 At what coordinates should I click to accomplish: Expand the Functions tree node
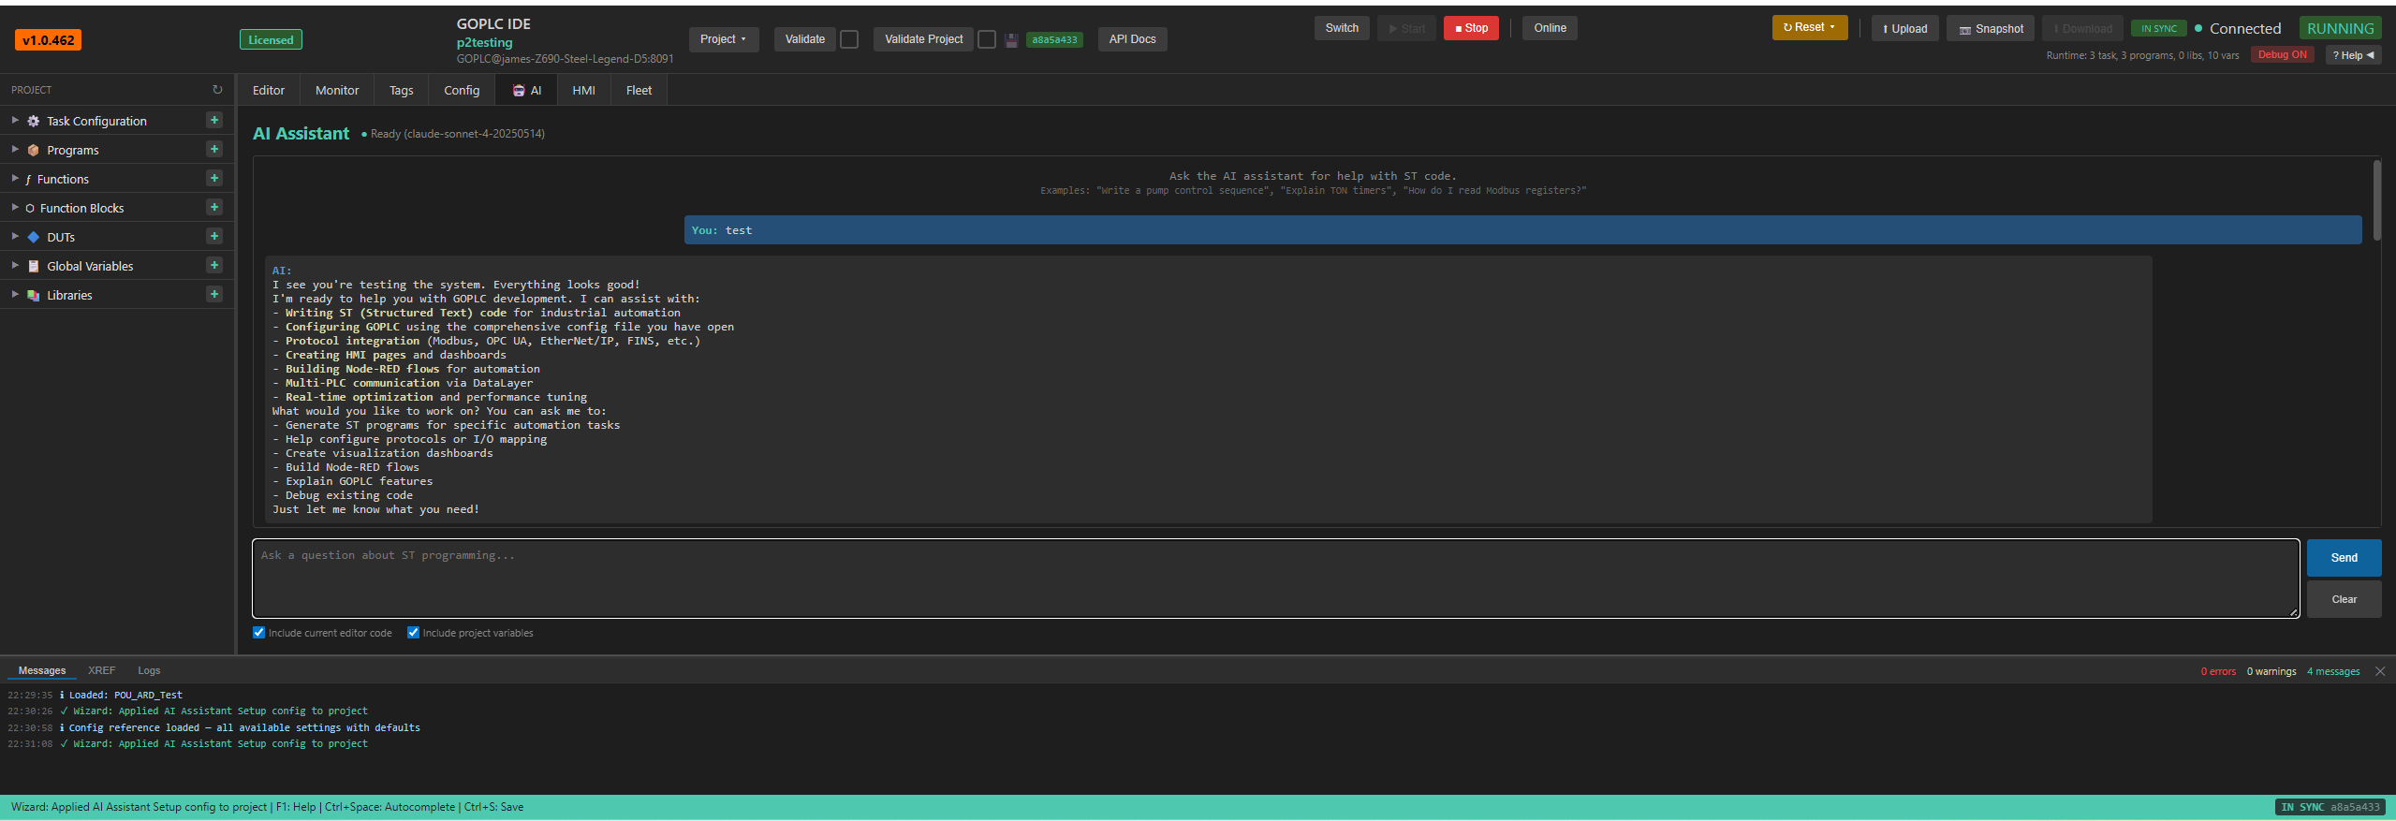15,179
